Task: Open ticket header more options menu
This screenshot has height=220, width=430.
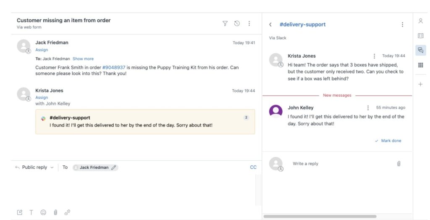Action: click(x=249, y=24)
